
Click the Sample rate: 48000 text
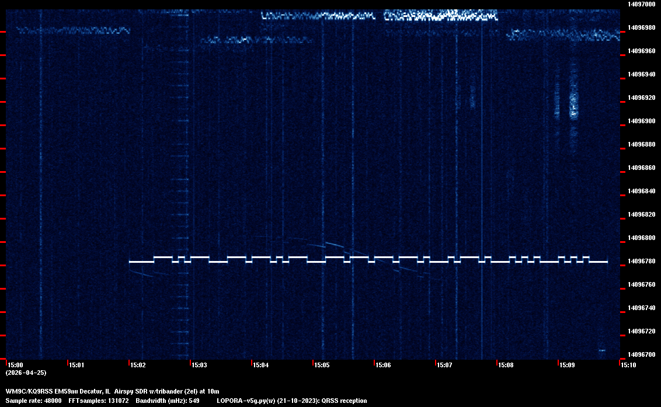33,401
